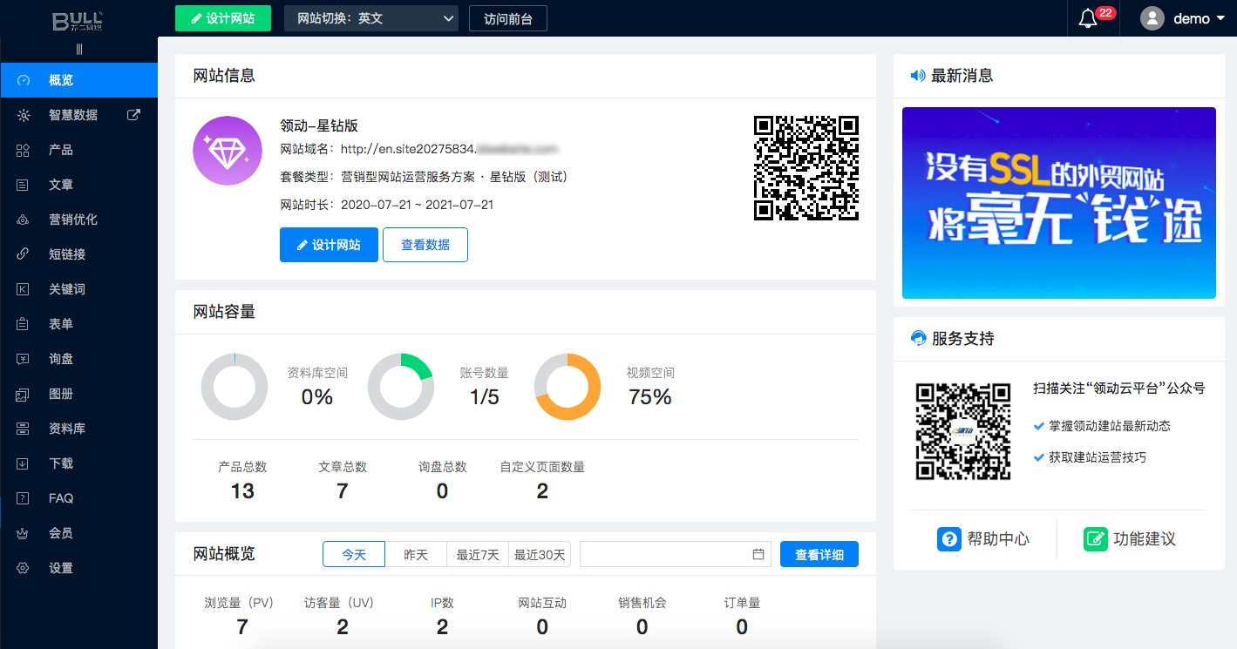Click the 帮助中心 question mark icon
This screenshot has height=649, width=1237.
(x=948, y=538)
